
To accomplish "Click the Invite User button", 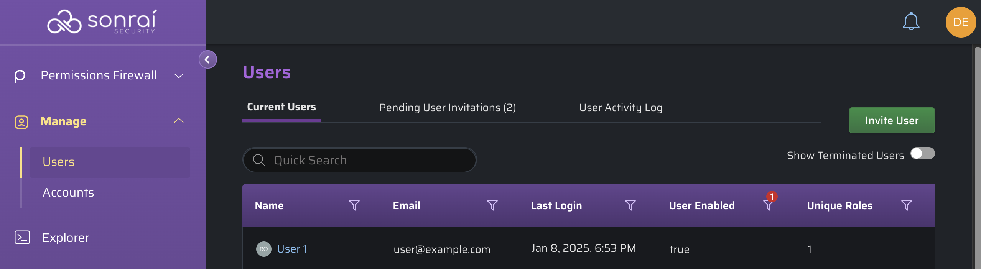I will [x=892, y=120].
